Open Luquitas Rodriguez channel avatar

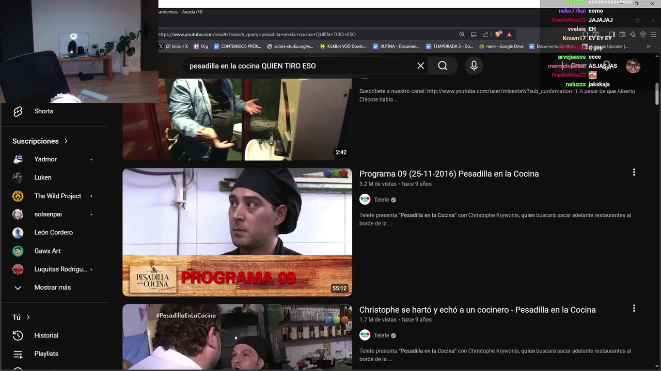click(x=18, y=269)
